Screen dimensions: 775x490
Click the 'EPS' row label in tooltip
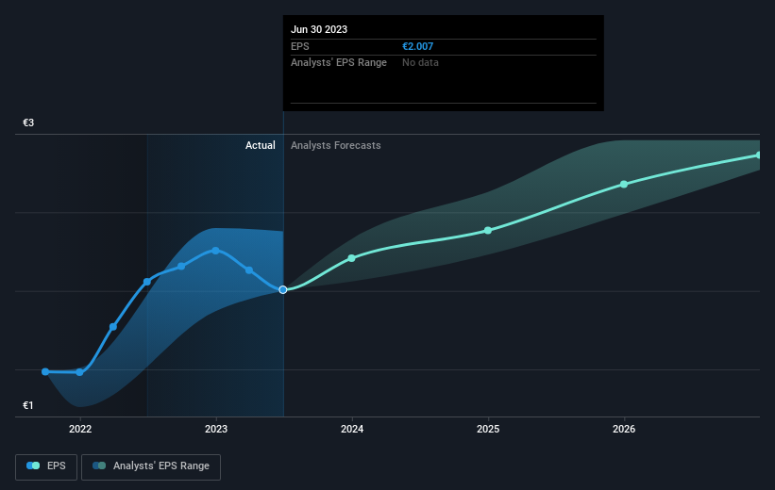pos(300,46)
